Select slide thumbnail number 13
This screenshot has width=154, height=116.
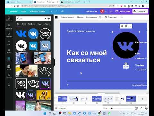97,99
